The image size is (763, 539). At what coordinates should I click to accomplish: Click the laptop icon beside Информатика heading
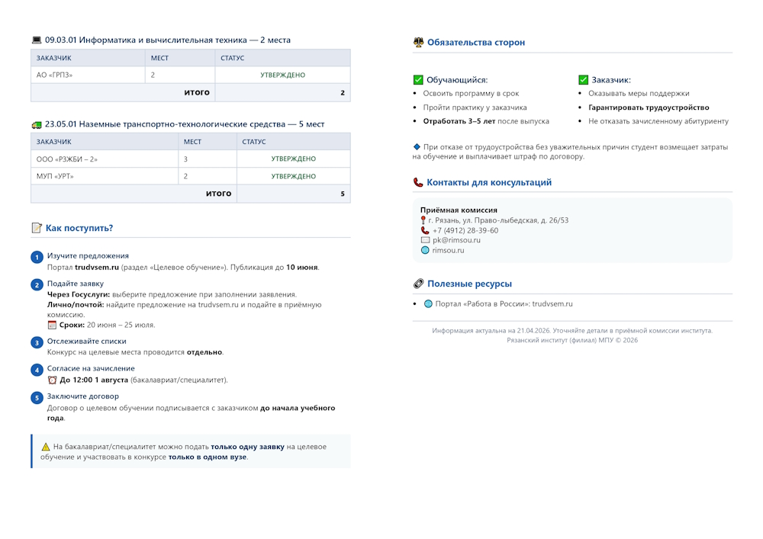pyautogui.click(x=37, y=40)
